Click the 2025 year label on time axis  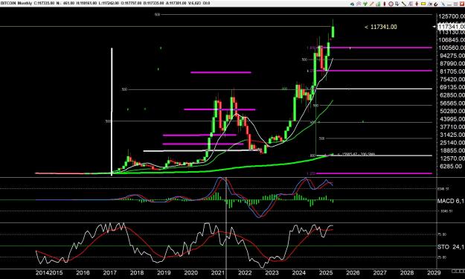click(x=326, y=273)
